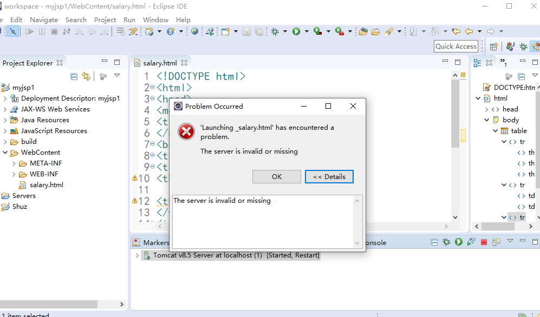Click the Debug bug icon in main toolbar
Screen dimensions: 540x317
[275, 31]
